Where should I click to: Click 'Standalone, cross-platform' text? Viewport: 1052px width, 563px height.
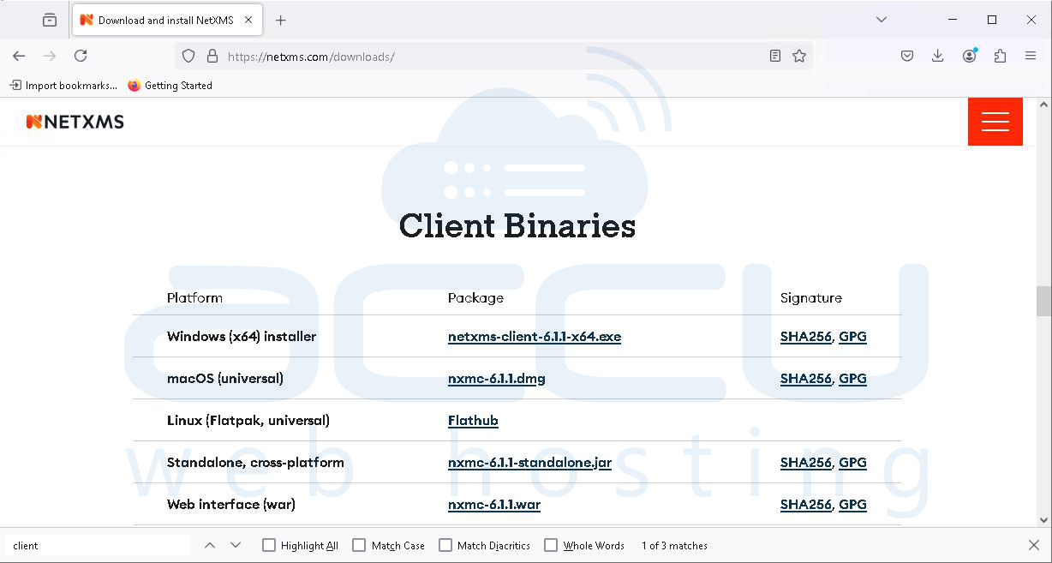pos(255,463)
